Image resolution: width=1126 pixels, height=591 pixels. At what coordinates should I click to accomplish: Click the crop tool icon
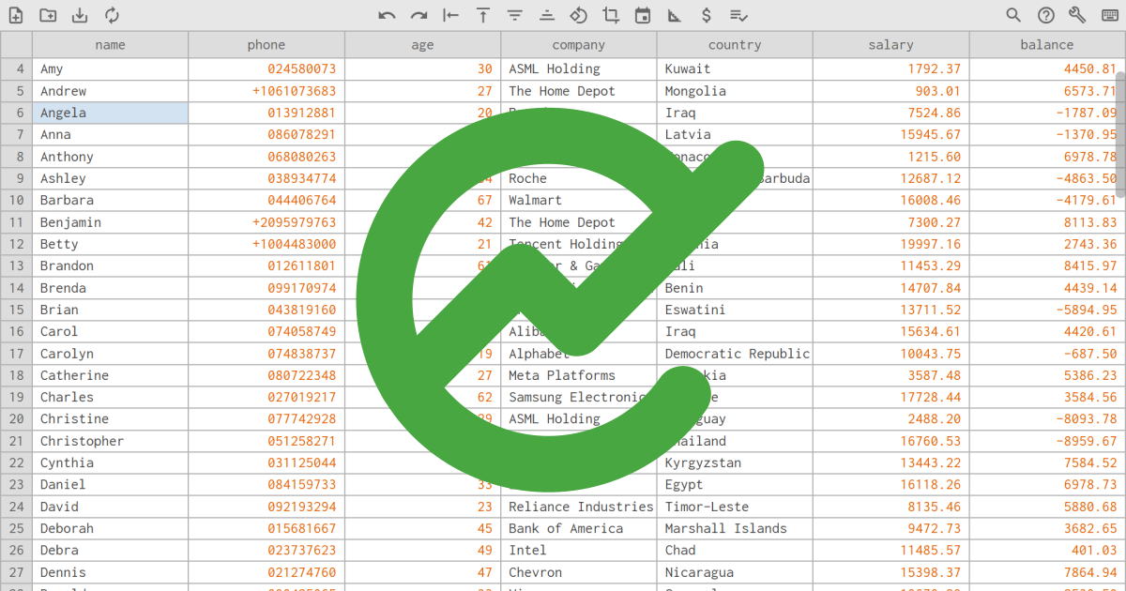point(611,15)
